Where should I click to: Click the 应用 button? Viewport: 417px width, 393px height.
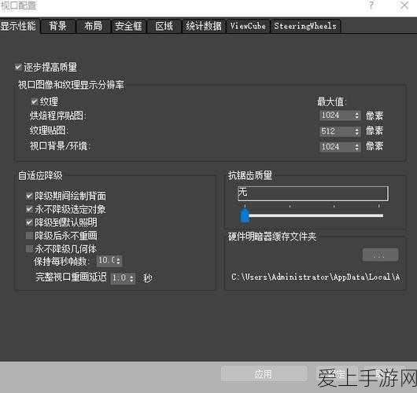click(264, 374)
